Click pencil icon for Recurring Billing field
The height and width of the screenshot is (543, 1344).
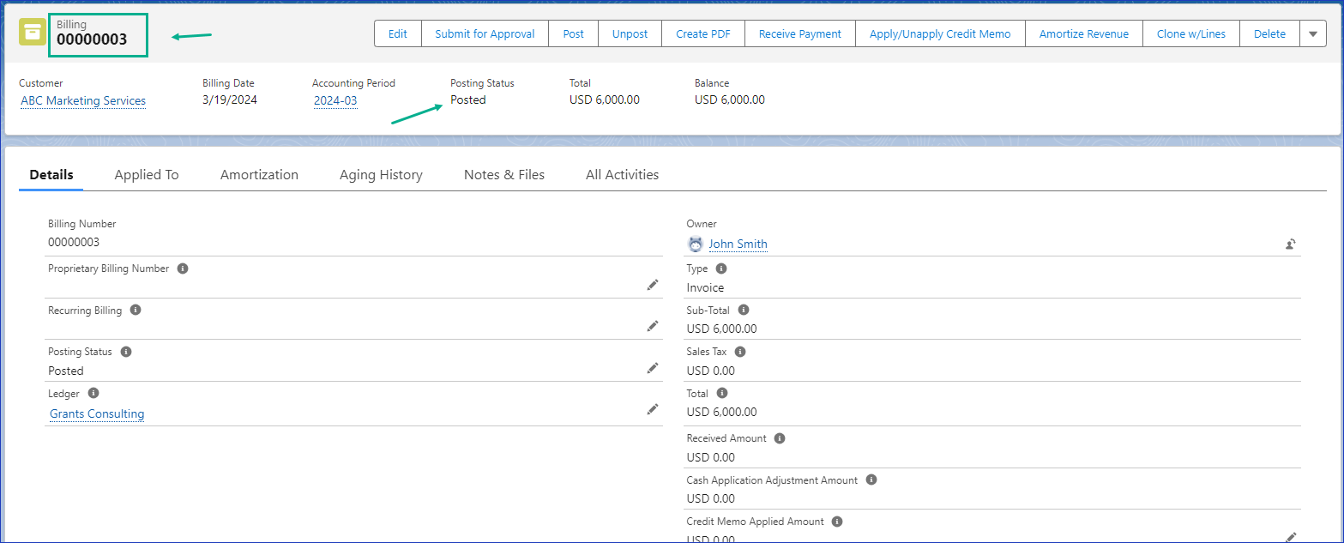click(653, 326)
